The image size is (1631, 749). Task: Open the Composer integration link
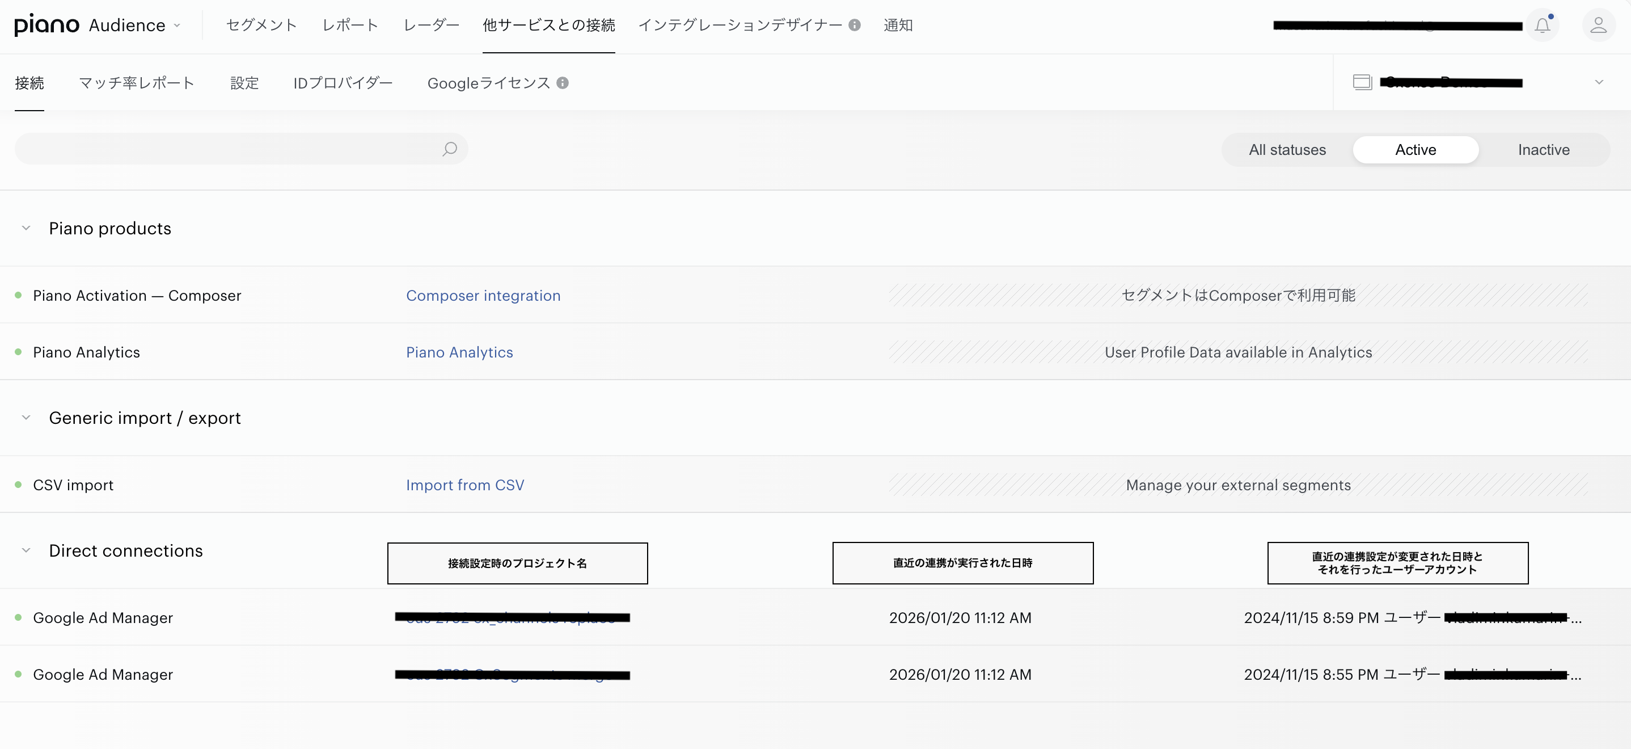[x=483, y=295]
